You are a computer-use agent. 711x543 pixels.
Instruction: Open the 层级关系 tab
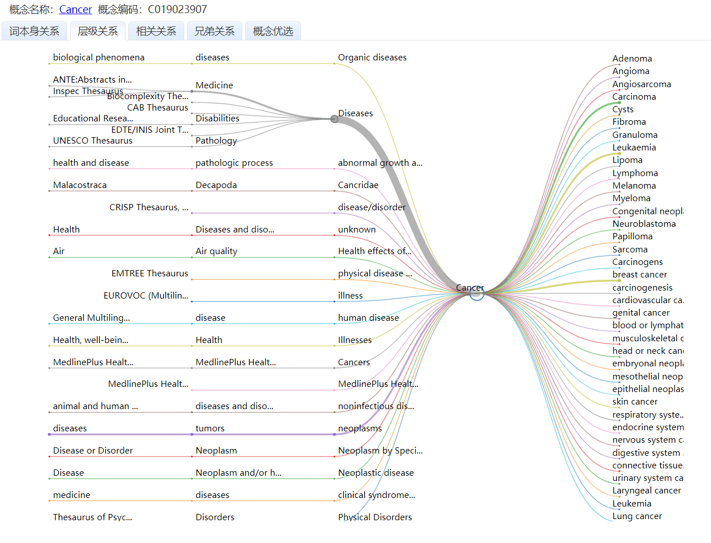pyautogui.click(x=97, y=31)
